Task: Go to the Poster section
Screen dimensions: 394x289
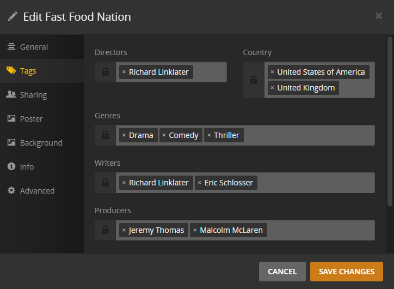Action: (x=31, y=119)
